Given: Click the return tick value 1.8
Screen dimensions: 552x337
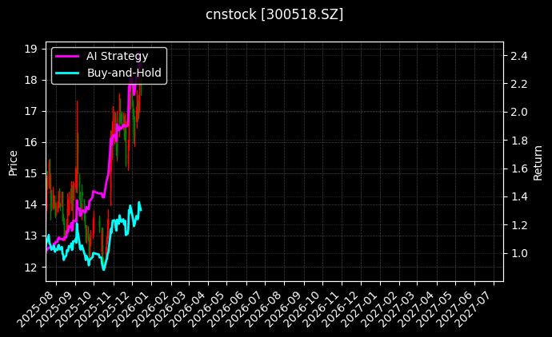Looking at the screenshot, I should [x=519, y=141].
